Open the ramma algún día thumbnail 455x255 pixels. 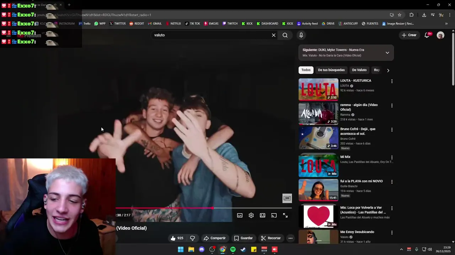coord(318,114)
